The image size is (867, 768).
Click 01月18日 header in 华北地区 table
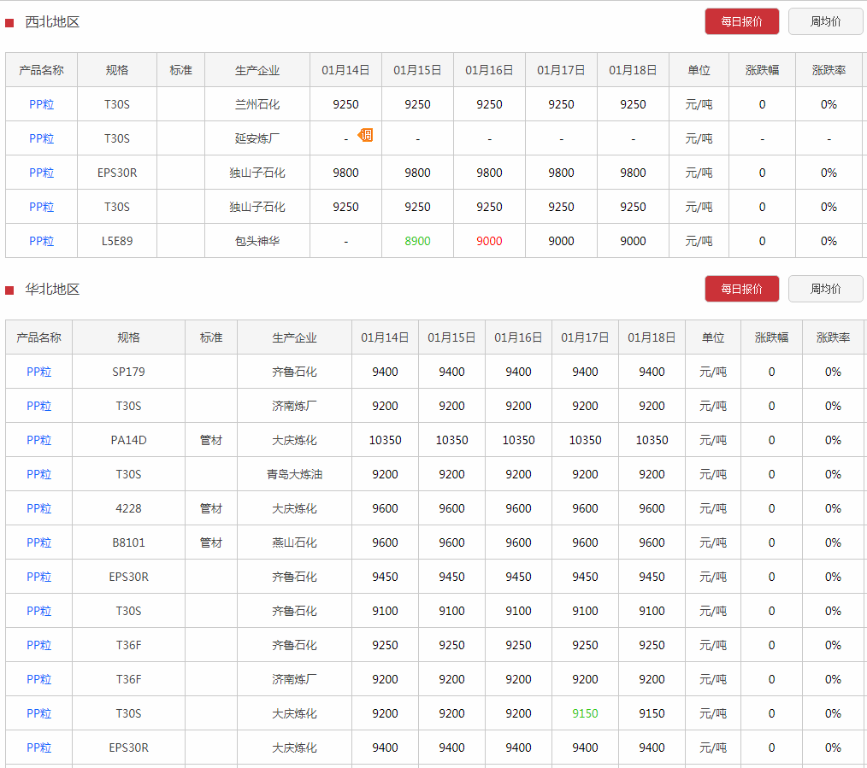pos(652,337)
